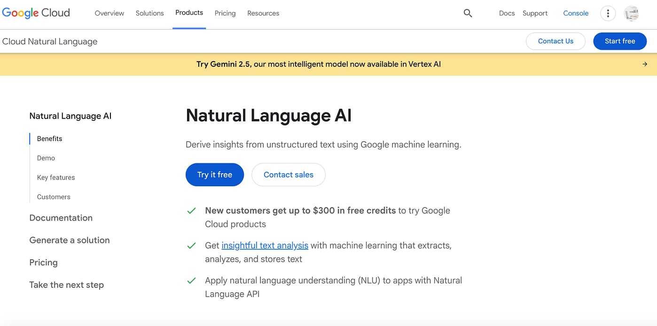Click the Contact sales button

(288, 175)
